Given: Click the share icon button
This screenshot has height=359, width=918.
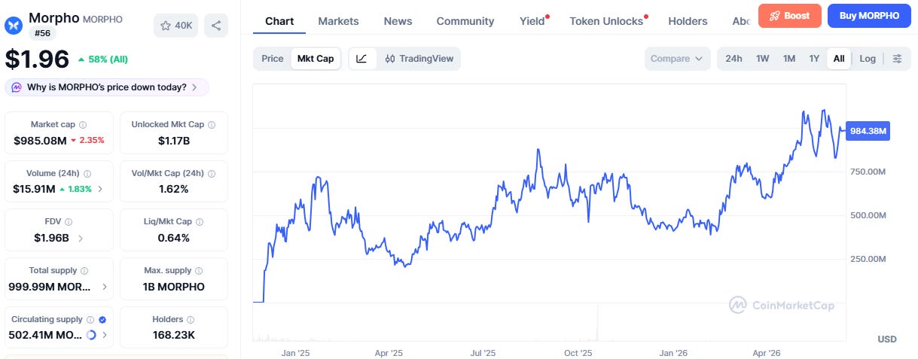Looking at the screenshot, I should point(216,26).
